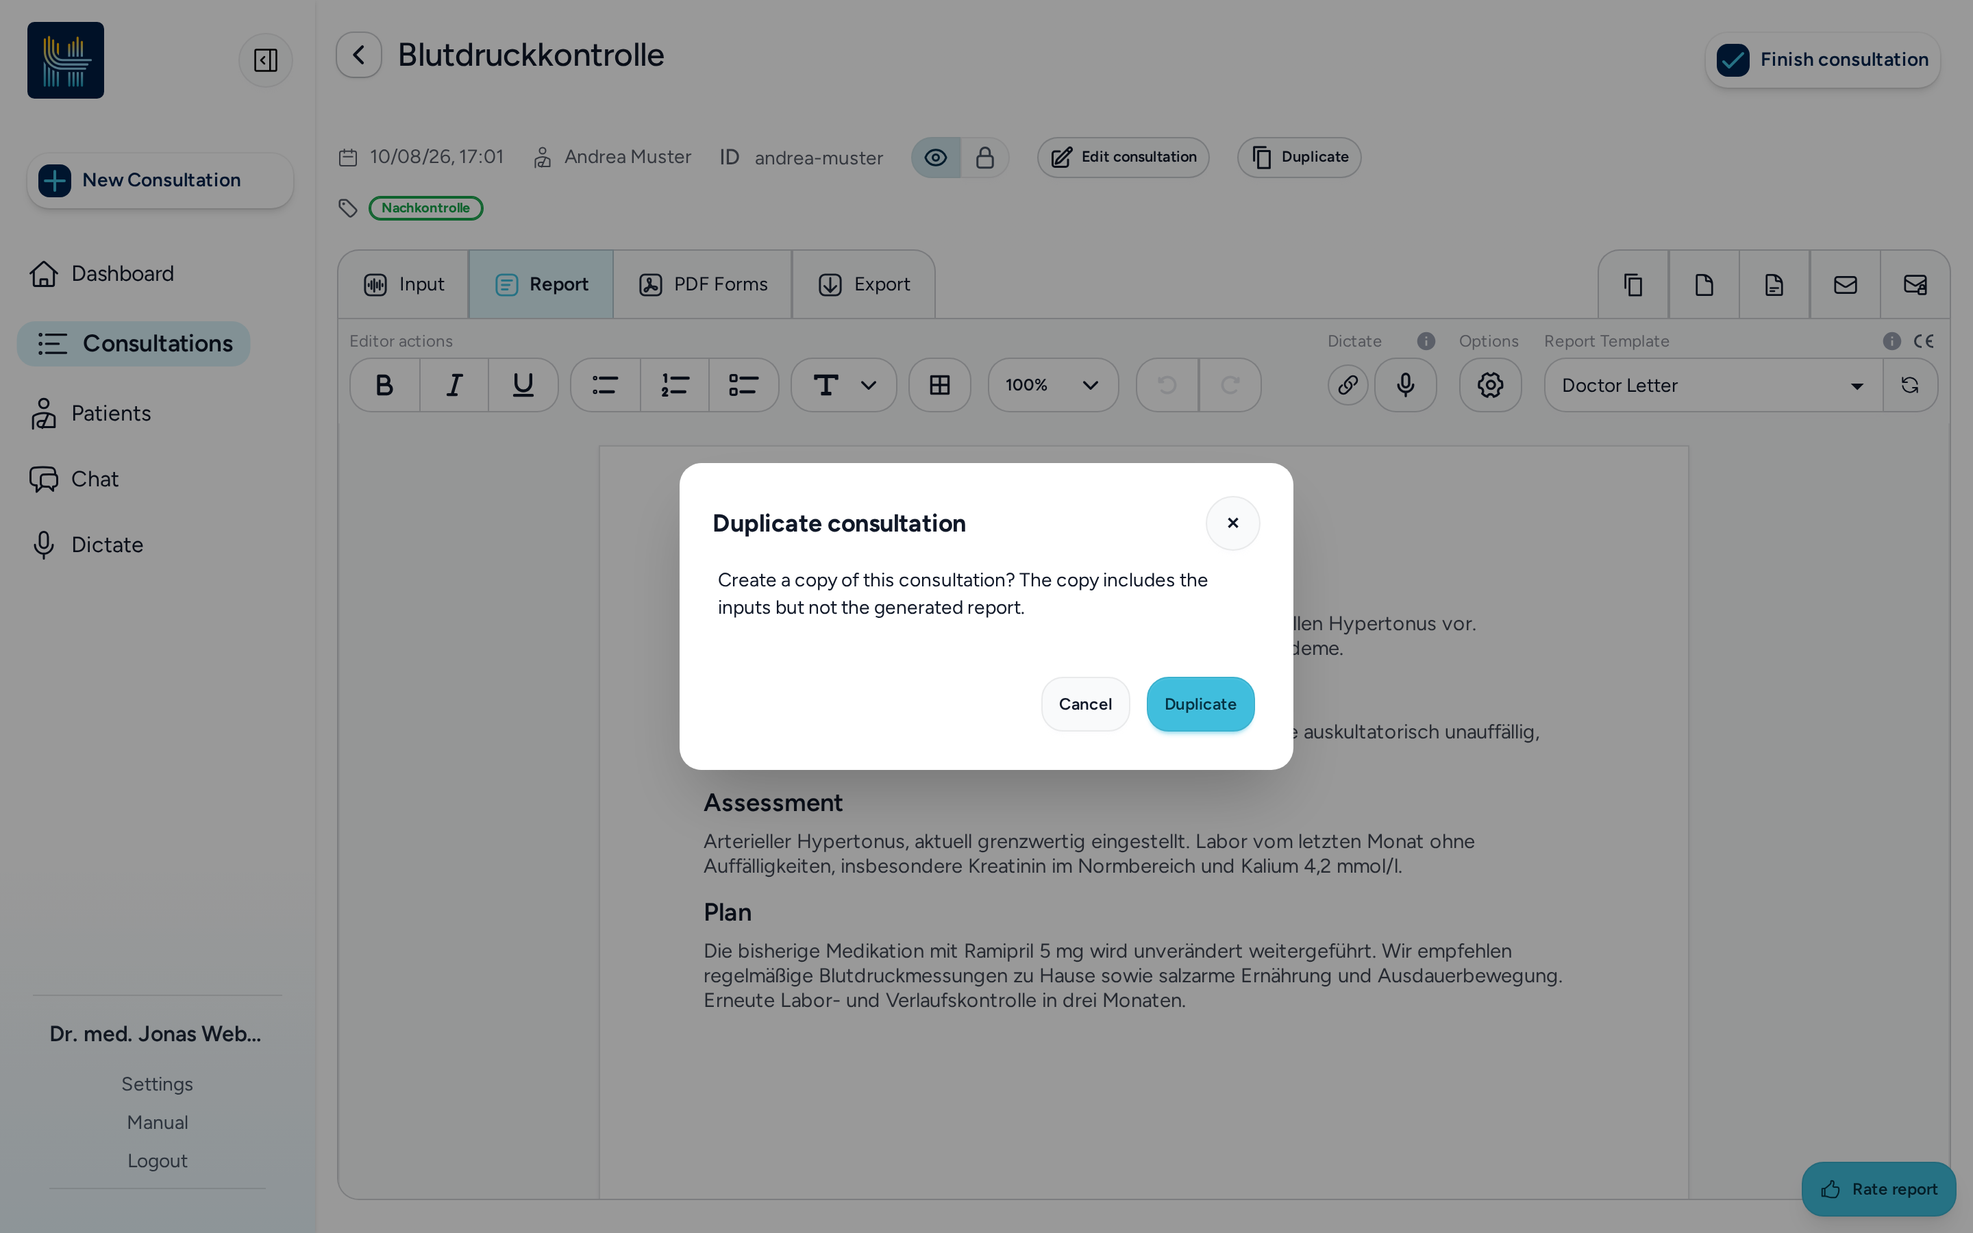
Task: Toggle the lock privacy mode
Action: (985, 158)
